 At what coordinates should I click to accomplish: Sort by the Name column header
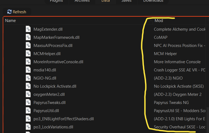[11, 21]
